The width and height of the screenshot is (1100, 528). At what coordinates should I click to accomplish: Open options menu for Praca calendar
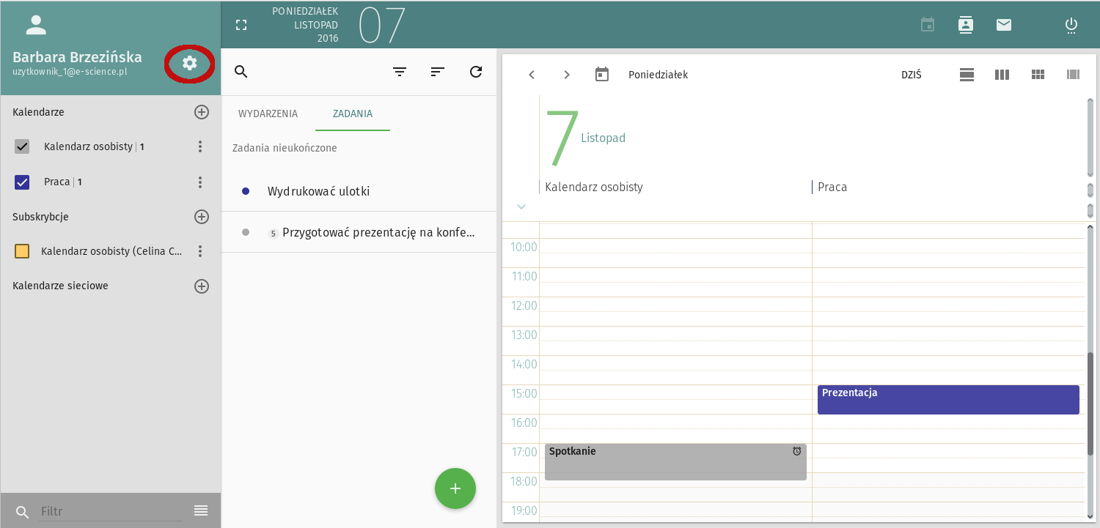pyautogui.click(x=200, y=182)
